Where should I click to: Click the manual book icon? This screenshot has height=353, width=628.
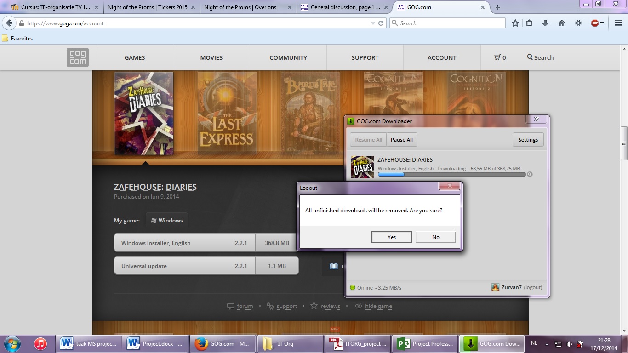click(x=334, y=266)
